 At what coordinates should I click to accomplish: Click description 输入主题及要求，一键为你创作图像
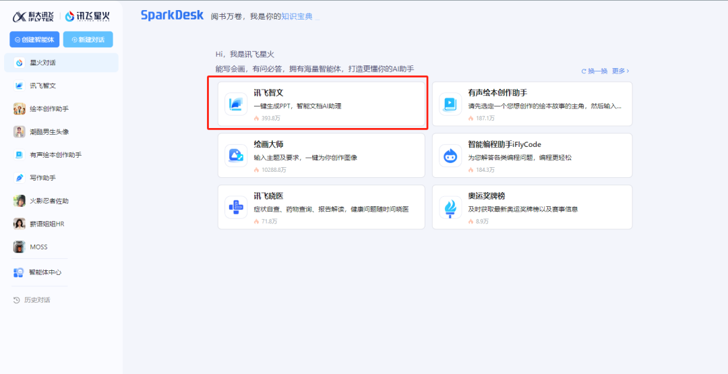click(305, 158)
